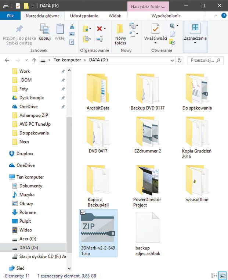Click the Narzędzia folder contextual tab
The width and height of the screenshot is (228, 280).
pyautogui.click(x=148, y=7)
